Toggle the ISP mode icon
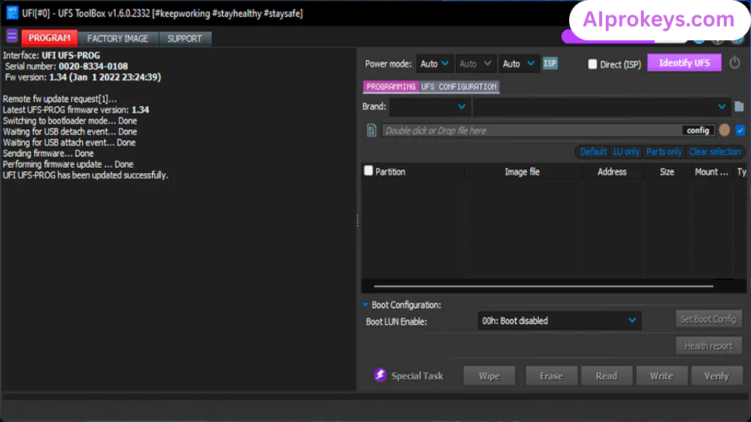Image resolution: width=751 pixels, height=422 pixels. tap(550, 63)
